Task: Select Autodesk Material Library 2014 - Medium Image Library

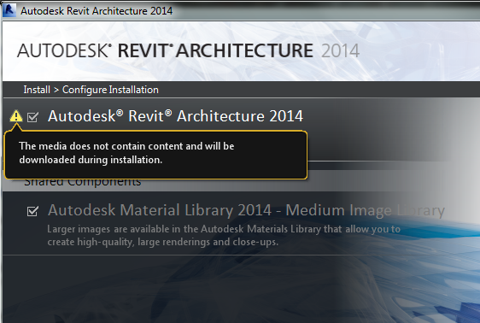Action: coord(246,210)
